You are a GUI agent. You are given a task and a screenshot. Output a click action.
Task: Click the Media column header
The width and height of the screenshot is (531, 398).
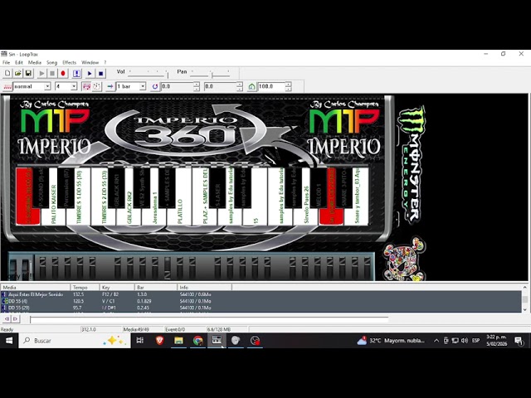click(x=35, y=288)
